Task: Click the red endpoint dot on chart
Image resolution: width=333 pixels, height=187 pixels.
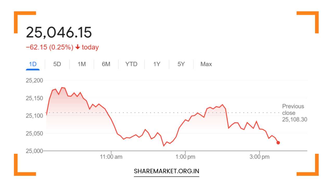Action: (278, 143)
